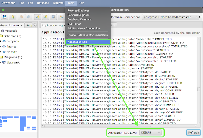
Task: Open the Application Log Level dropdown
Action: point(150,132)
